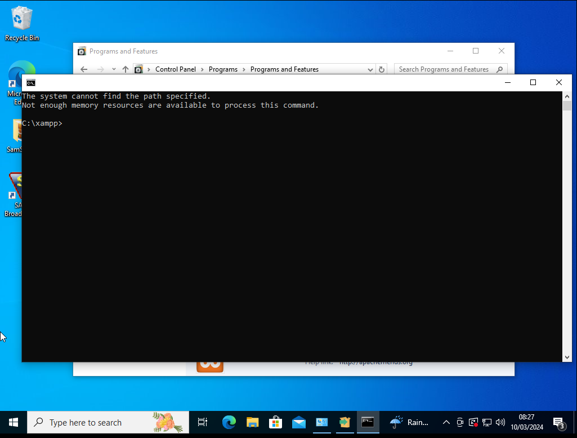Screen dimensions: 577x438
Task: Expand the address bar history dropdown
Action: (x=370, y=69)
